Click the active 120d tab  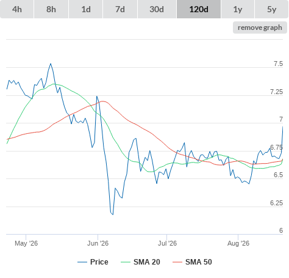(199, 9)
